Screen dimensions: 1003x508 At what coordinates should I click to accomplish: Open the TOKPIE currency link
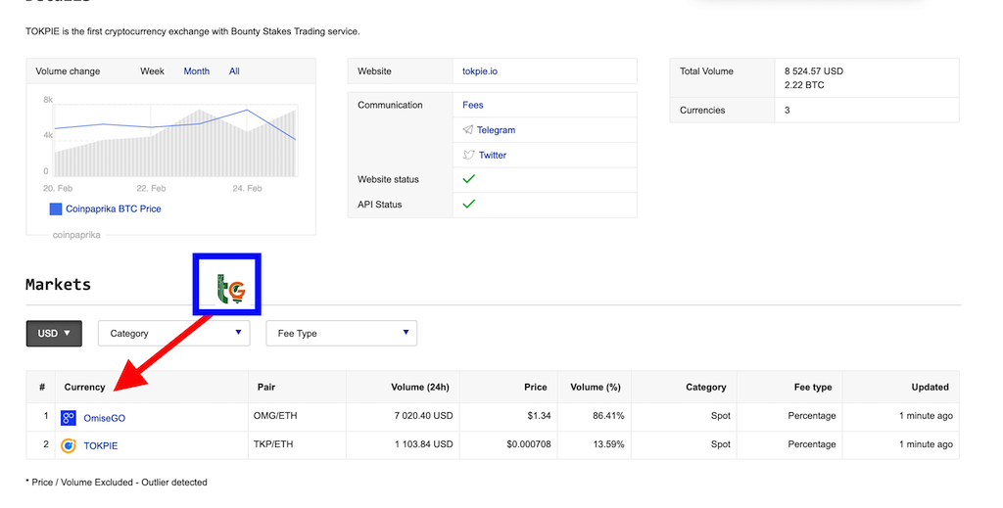click(x=101, y=445)
